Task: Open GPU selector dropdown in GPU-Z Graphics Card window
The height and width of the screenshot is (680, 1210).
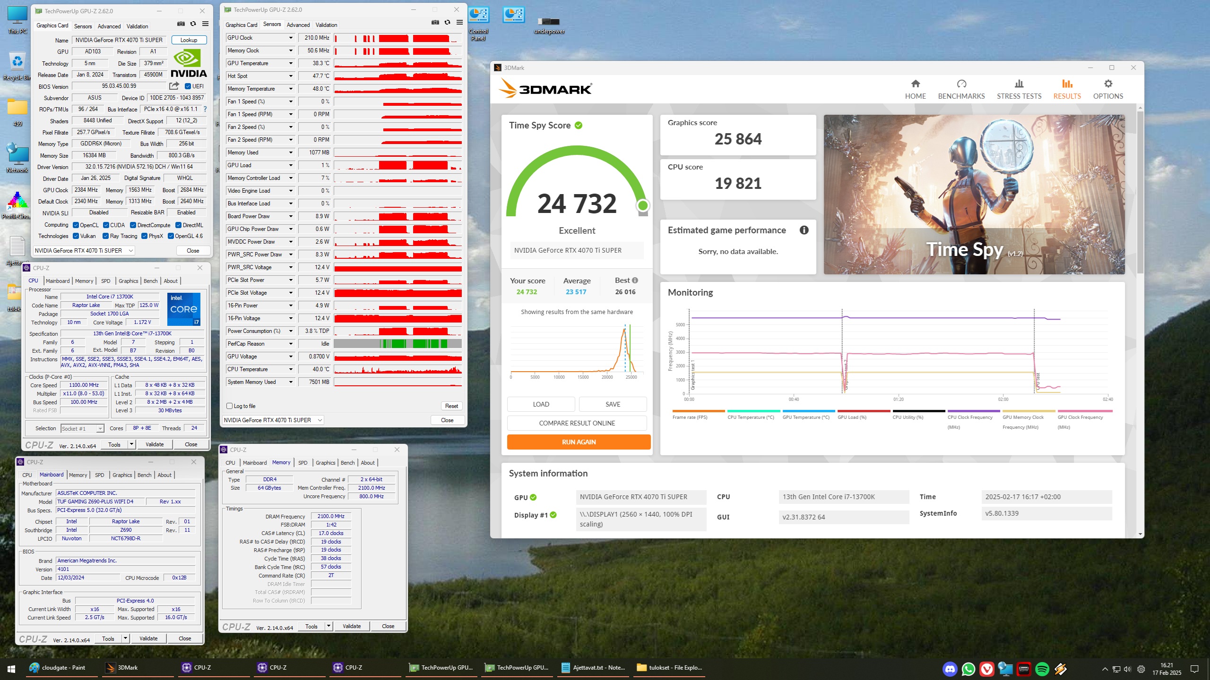Action: (x=84, y=251)
